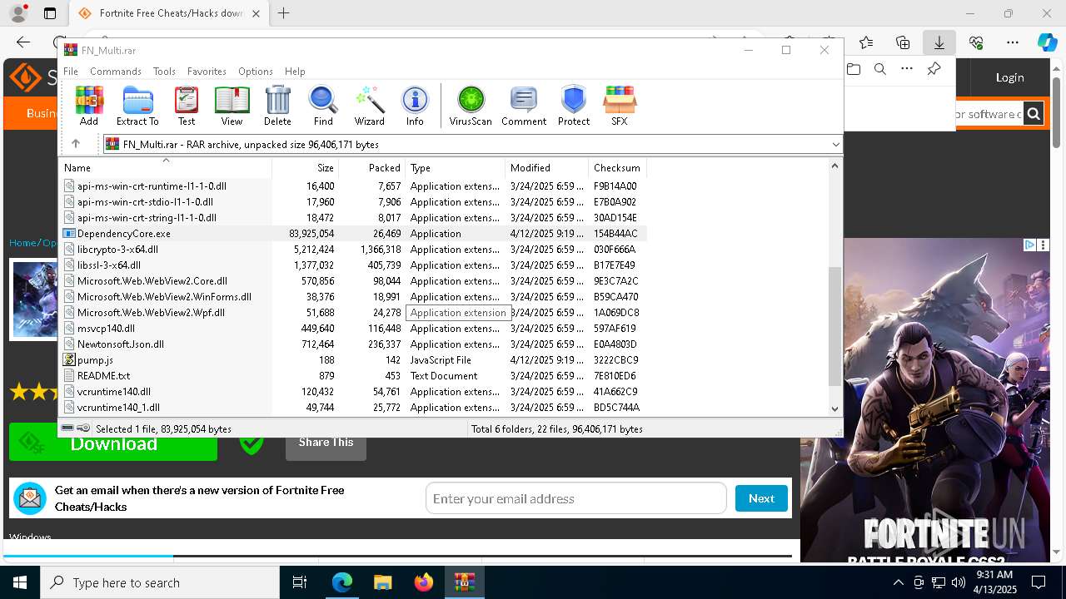Open the View toolbar icon
This screenshot has height=599, width=1066.
[232, 106]
